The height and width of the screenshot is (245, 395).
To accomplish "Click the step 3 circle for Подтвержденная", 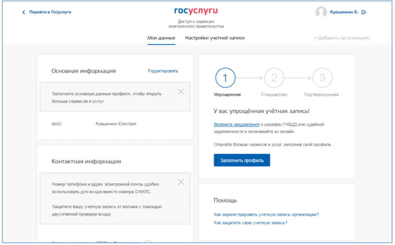I will [322, 78].
